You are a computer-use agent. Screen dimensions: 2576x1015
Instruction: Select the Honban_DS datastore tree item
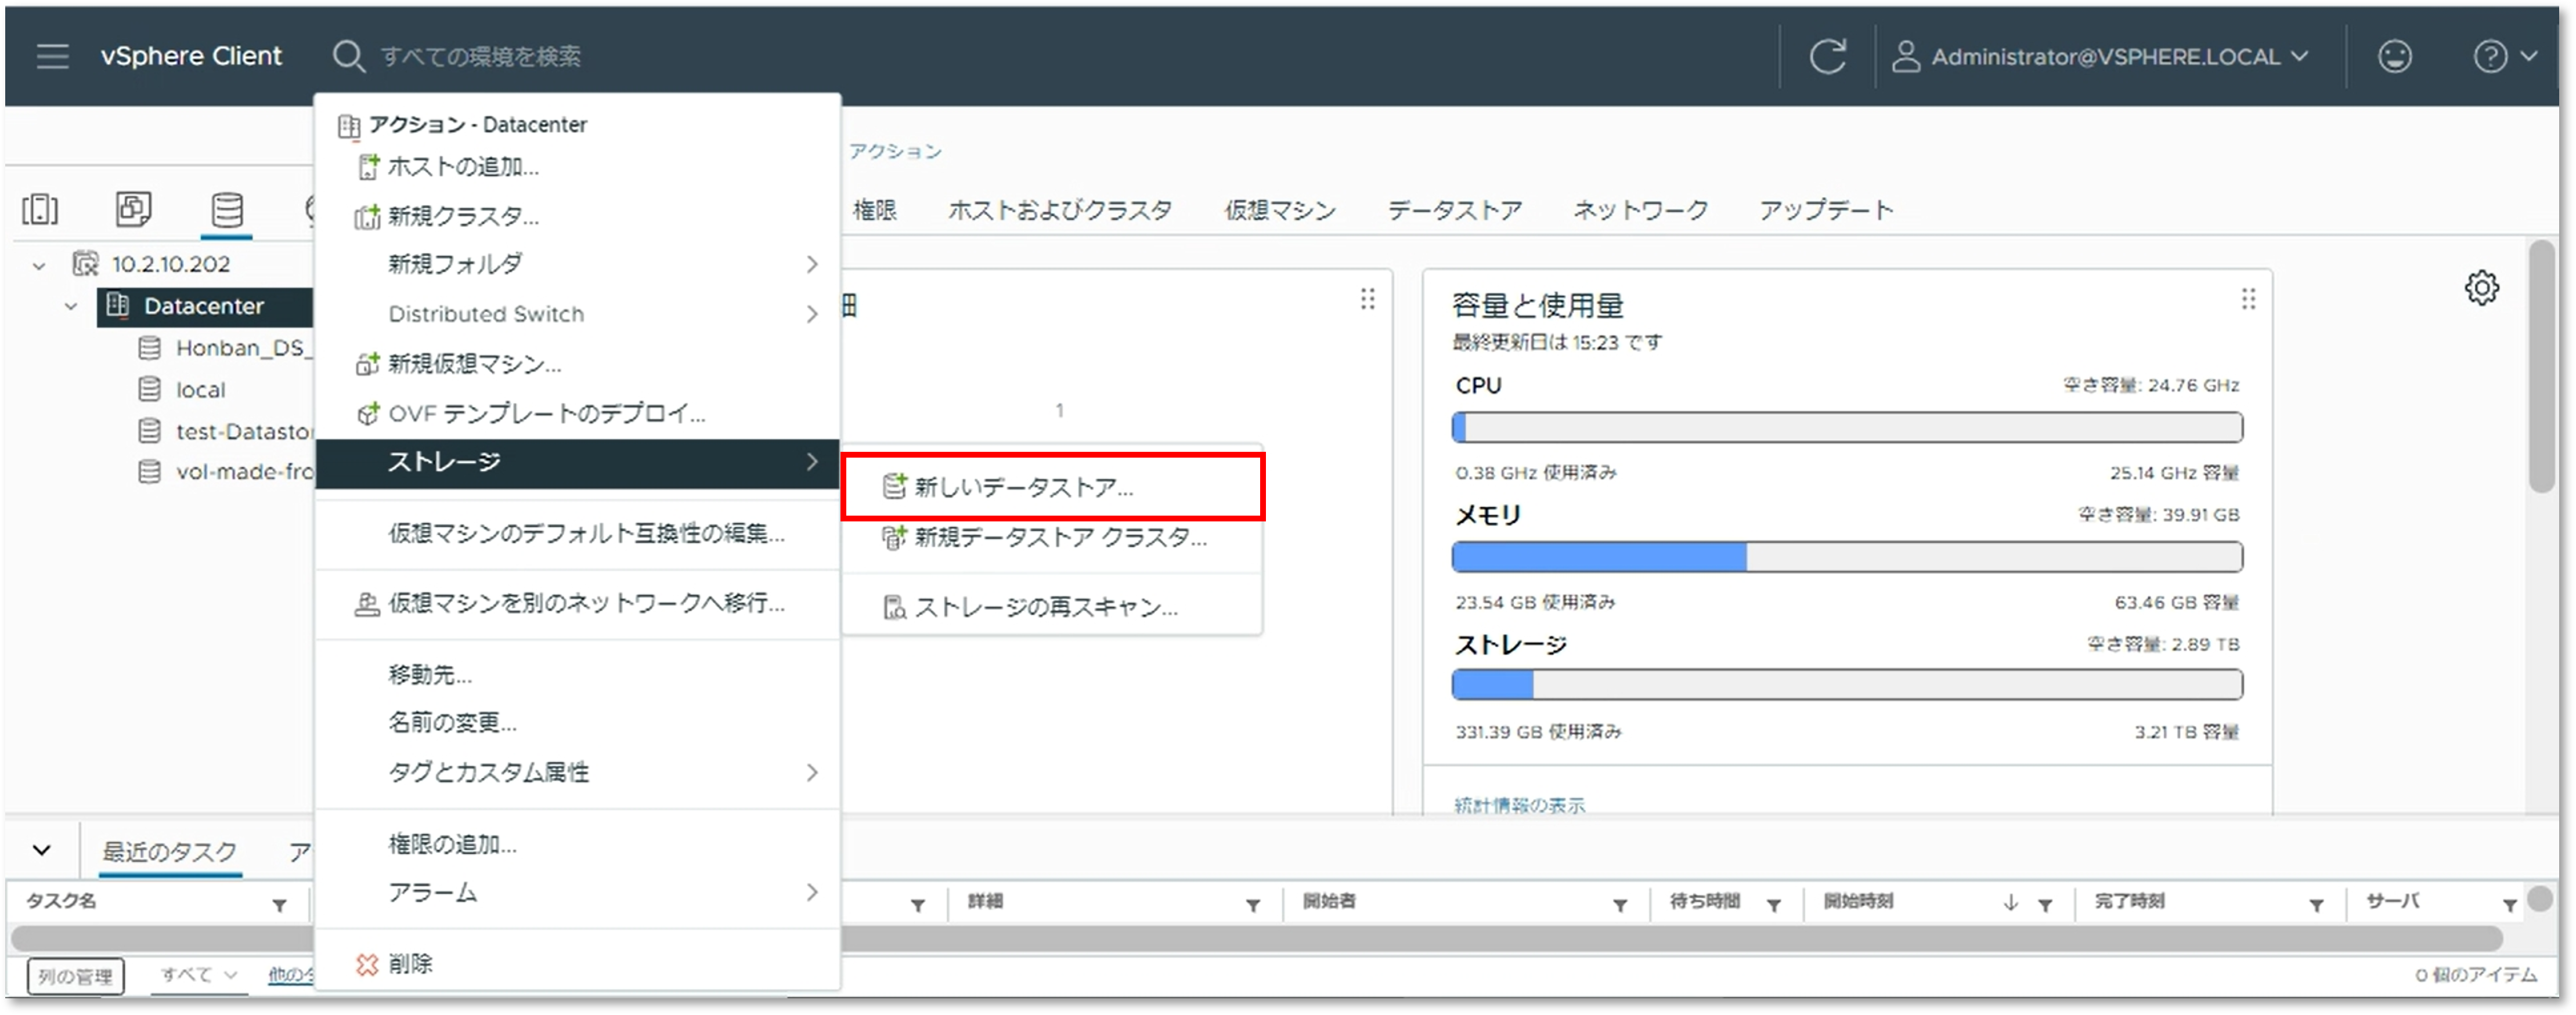coord(225,347)
